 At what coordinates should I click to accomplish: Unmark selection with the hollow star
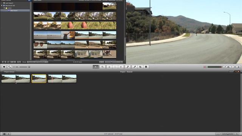pyautogui.click(x=115, y=67)
